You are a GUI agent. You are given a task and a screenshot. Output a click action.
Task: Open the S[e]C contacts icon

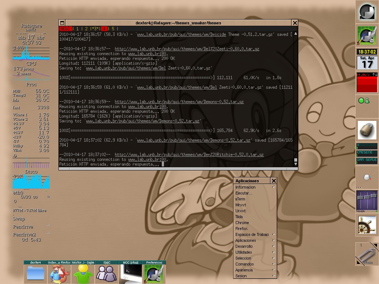(107, 272)
